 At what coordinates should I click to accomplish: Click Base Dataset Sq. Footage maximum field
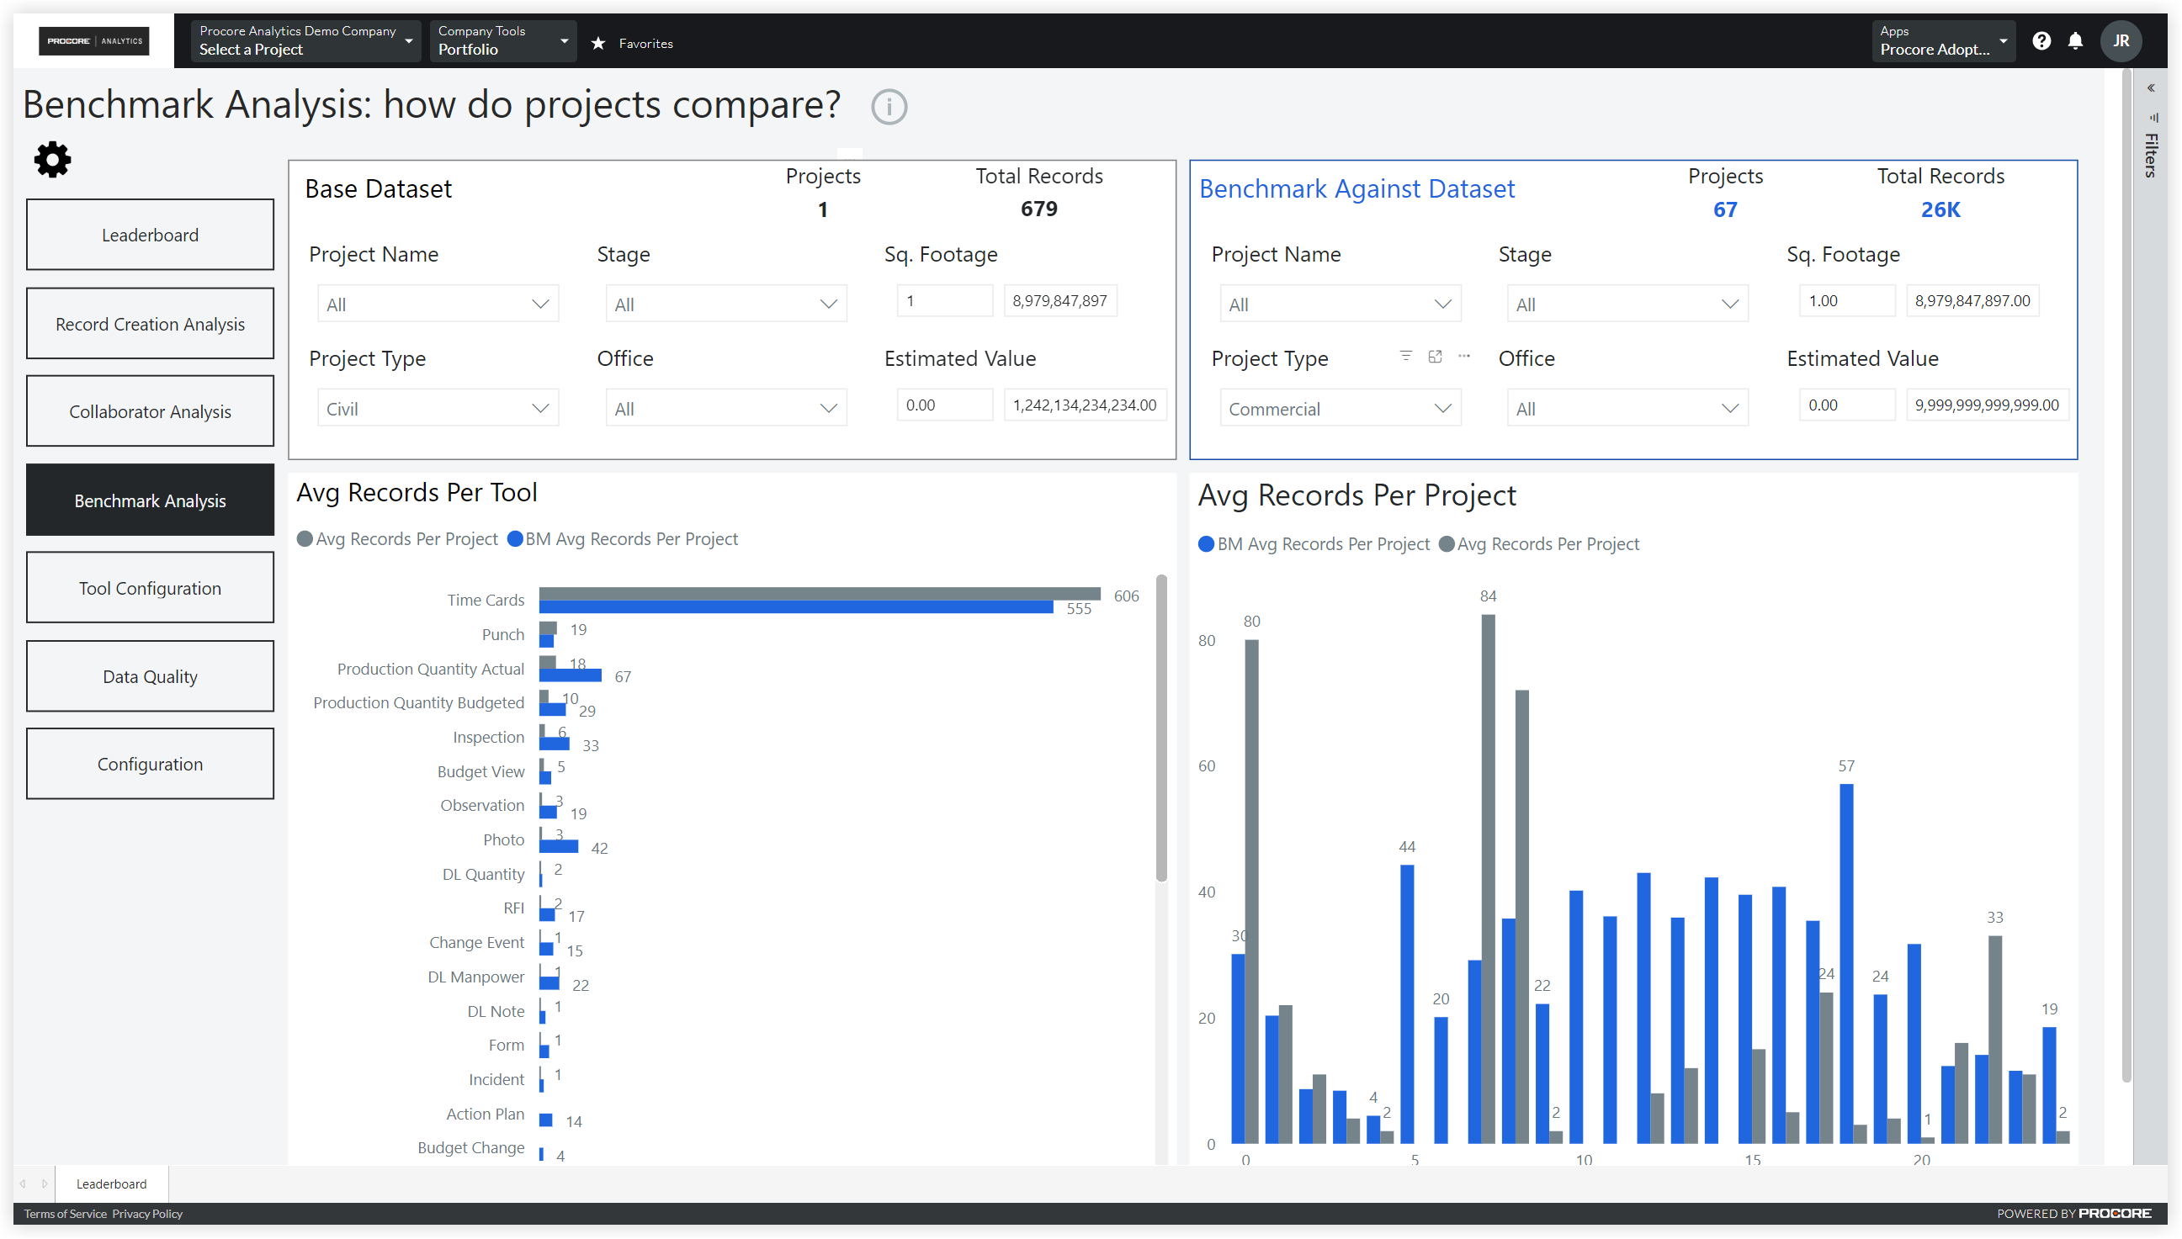[x=1060, y=300]
